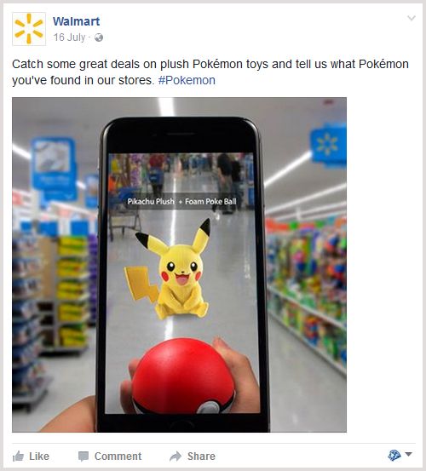
Task: Follow the #Pokemon hashtag link
Action: (x=187, y=80)
